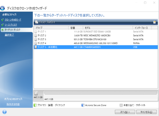The width and height of the screenshot is (159, 116).
Task: Close the wizard window
Action: coord(154,3)
